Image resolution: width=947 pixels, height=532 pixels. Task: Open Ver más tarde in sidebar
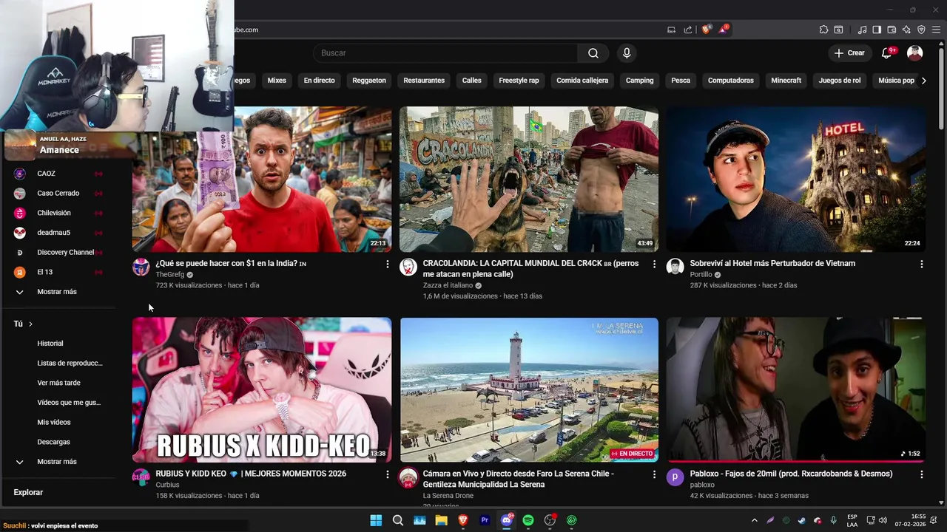pos(58,383)
